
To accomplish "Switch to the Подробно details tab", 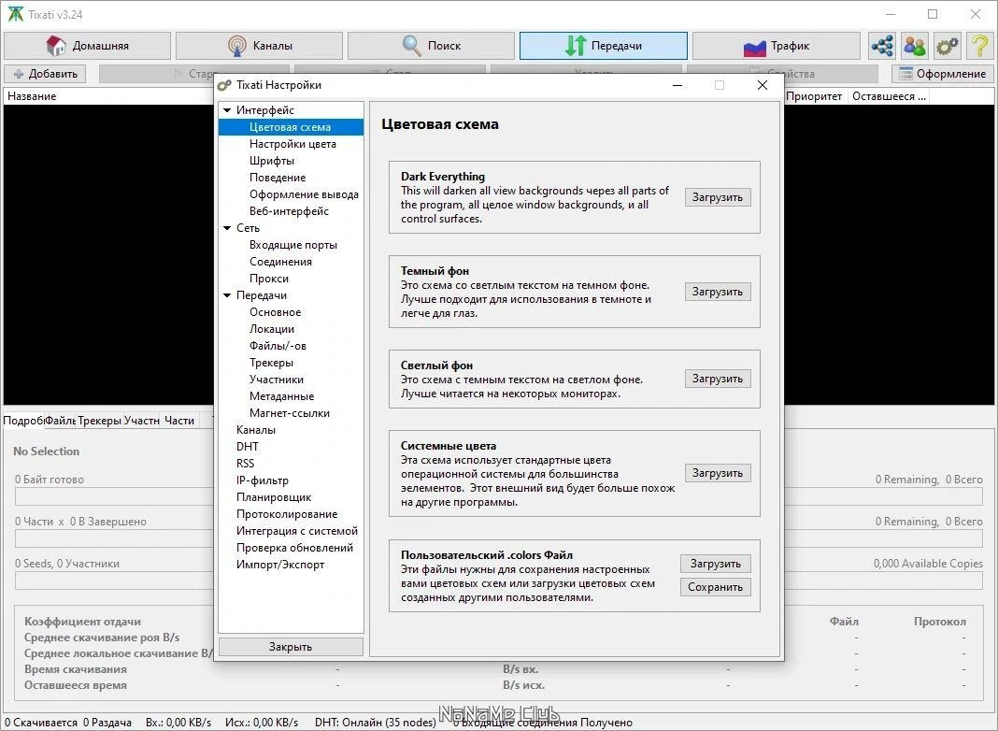I will point(23,421).
